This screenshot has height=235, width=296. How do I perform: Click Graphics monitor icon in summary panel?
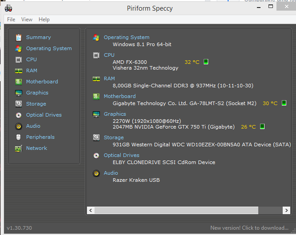[x=96, y=114]
